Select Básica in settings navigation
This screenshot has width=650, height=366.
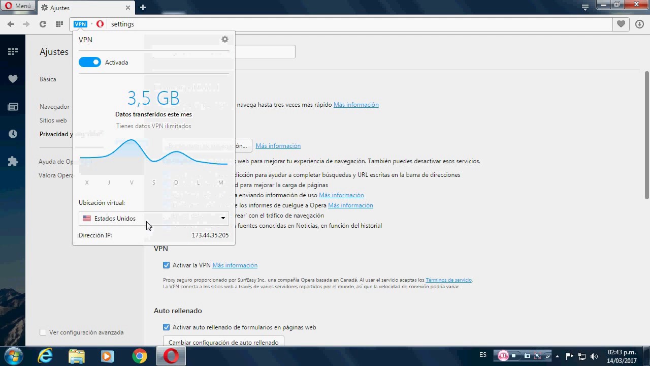pyautogui.click(x=48, y=79)
